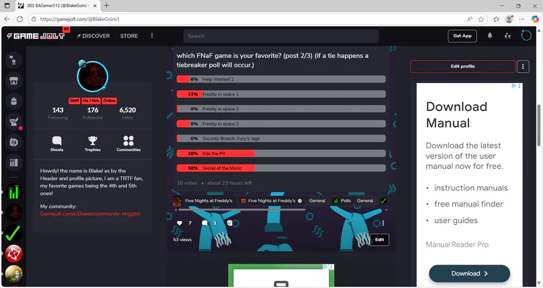Select the Help Wanted 2 poll option
The height and width of the screenshot is (288, 543).
tap(281, 79)
